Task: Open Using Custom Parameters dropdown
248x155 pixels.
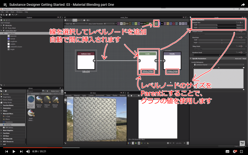Action: click(x=109, y=24)
